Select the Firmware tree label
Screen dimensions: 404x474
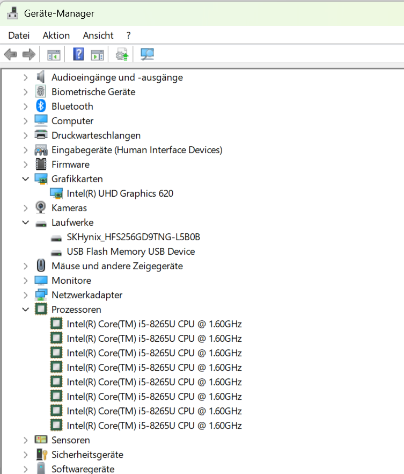pyautogui.click(x=70, y=164)
